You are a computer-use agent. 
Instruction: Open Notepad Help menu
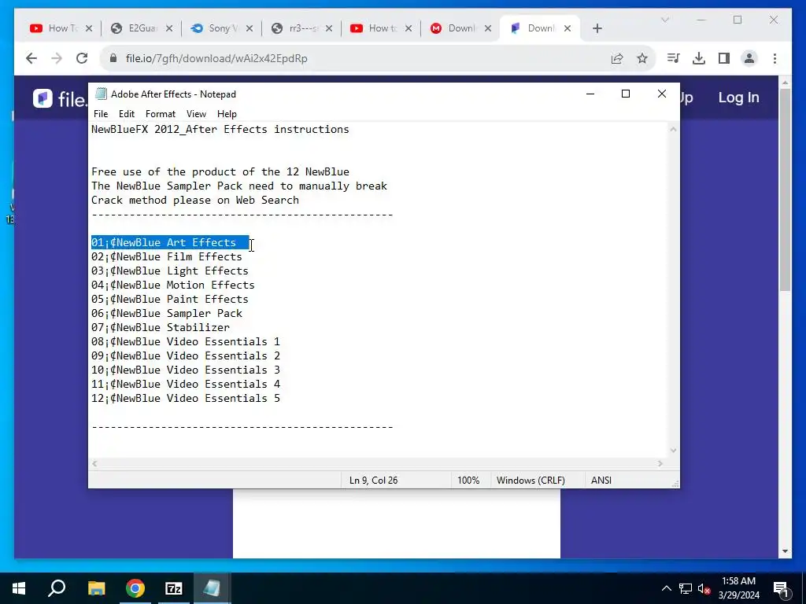point(227,114)
